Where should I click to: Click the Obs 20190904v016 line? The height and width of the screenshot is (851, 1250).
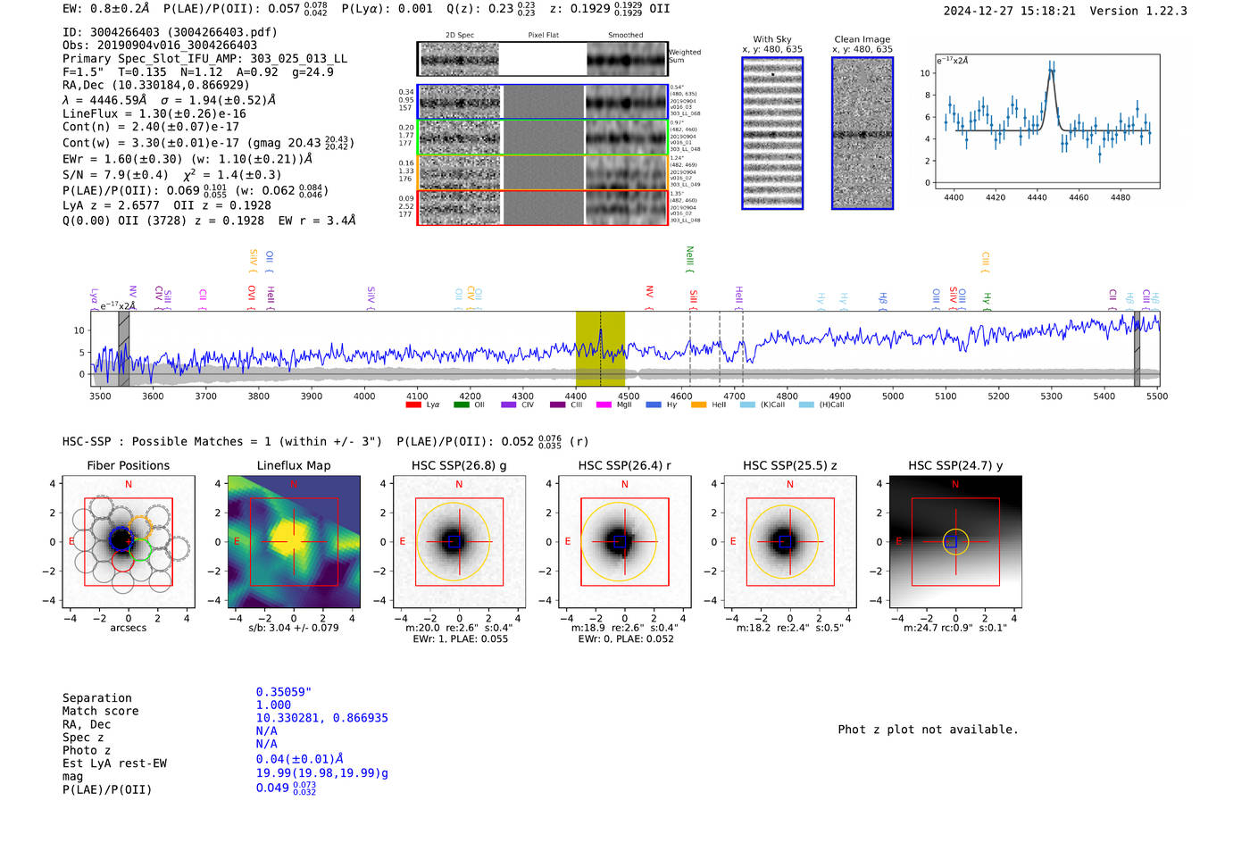pyautogui.click(x=160, y=46)
